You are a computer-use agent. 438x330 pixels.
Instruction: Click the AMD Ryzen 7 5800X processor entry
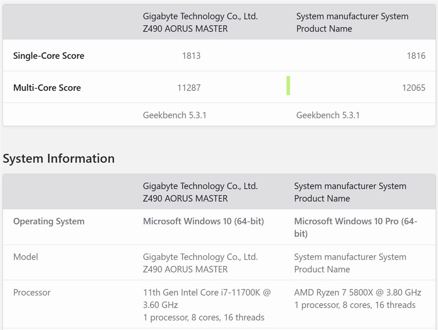358,293
